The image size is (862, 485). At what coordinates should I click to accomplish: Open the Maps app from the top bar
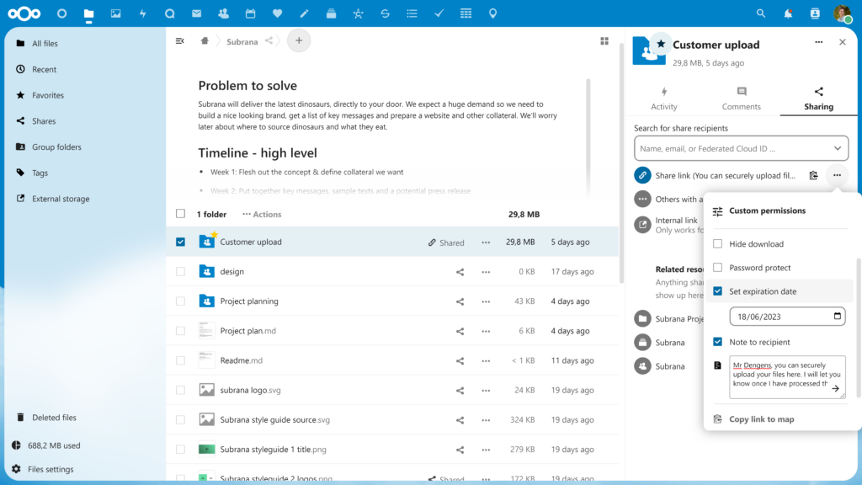[492, 13]
